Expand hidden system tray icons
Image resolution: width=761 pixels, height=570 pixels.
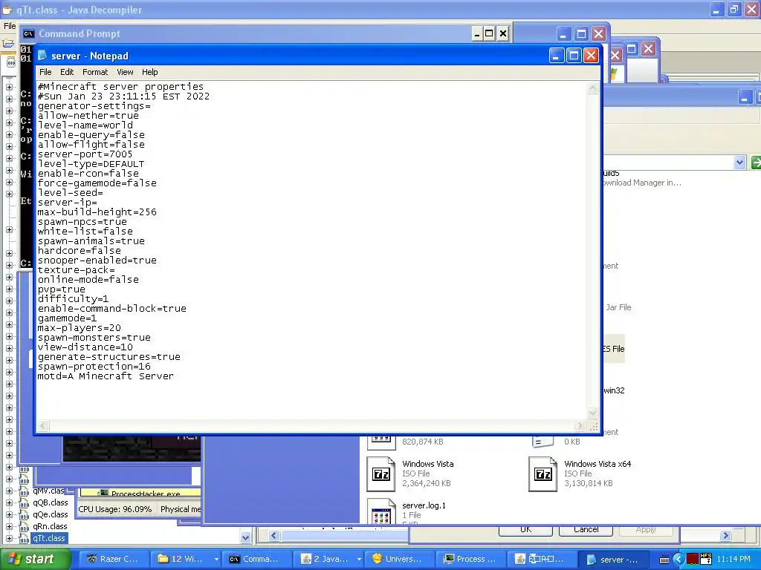679,560
